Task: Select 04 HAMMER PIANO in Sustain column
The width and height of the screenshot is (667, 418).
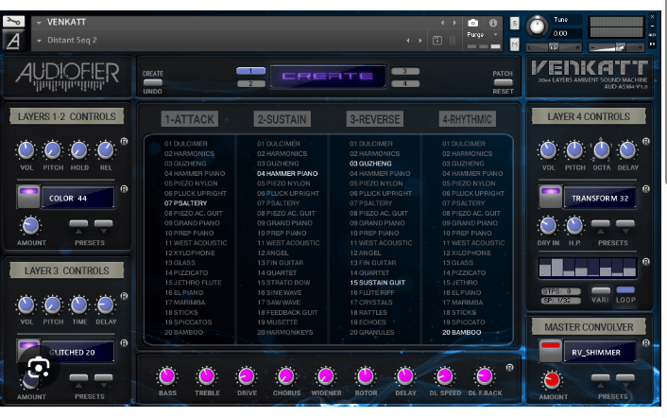Action: point(287,173)
